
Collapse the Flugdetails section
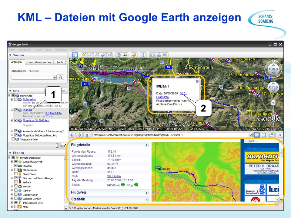(147, 145)
